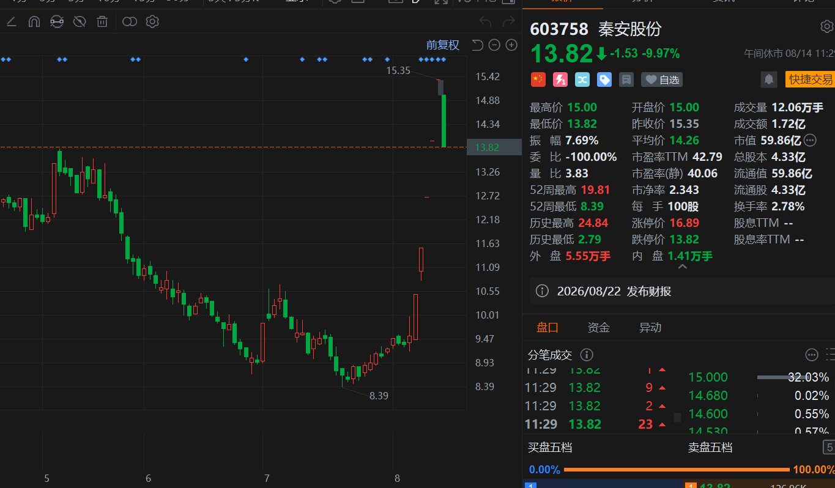Click the lock drawings icon

[56, 23]
